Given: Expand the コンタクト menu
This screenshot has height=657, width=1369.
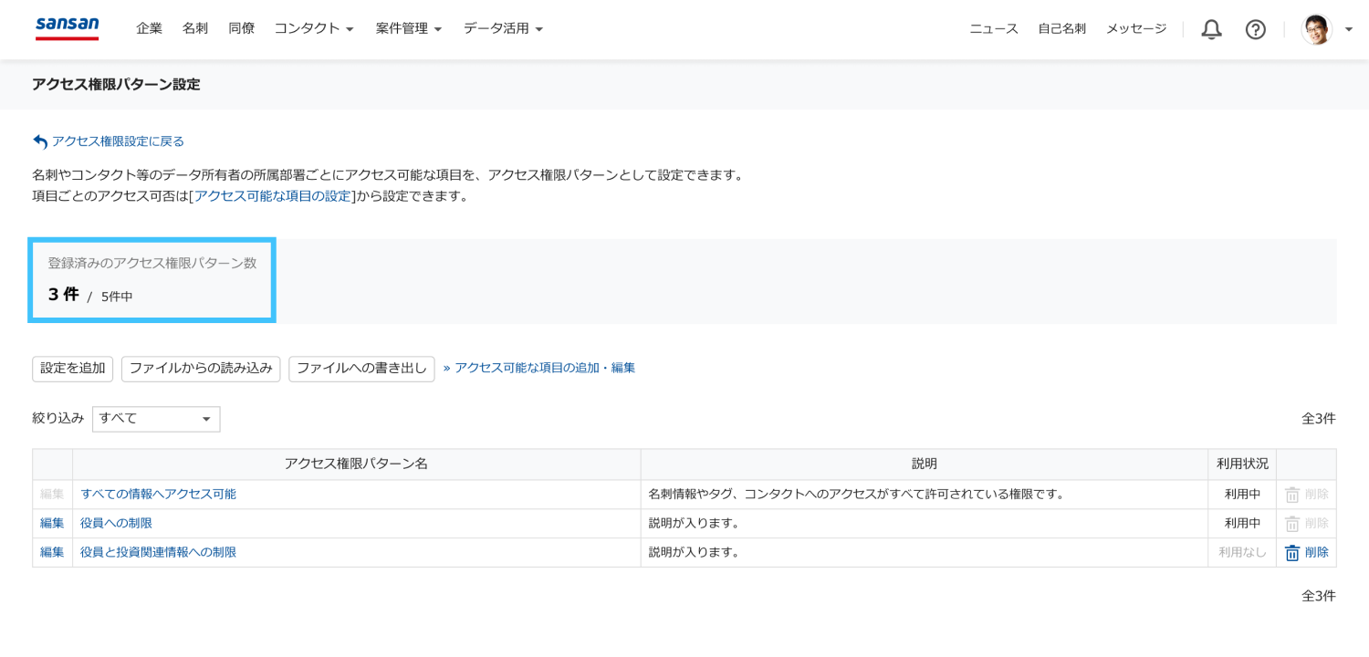Looking at the screenshot, I should point(314,29).
